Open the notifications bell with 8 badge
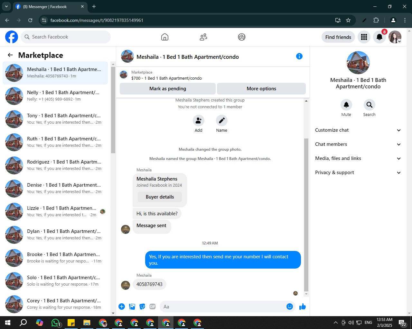Viewport: 412px width, 329px height. (379, 37)
